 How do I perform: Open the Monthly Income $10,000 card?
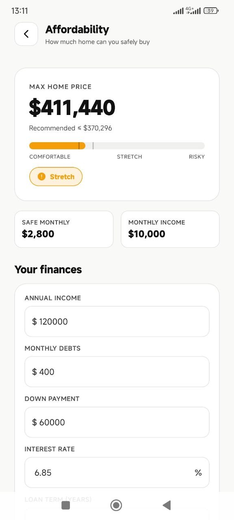coord(170,229)
